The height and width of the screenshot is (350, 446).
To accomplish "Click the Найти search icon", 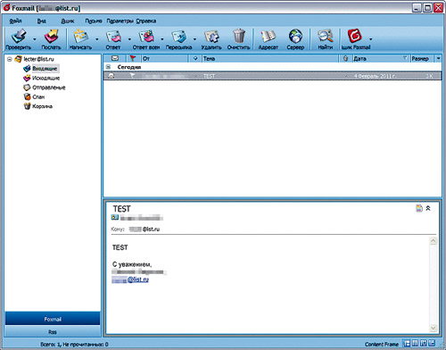I will (x=325, y=37).
